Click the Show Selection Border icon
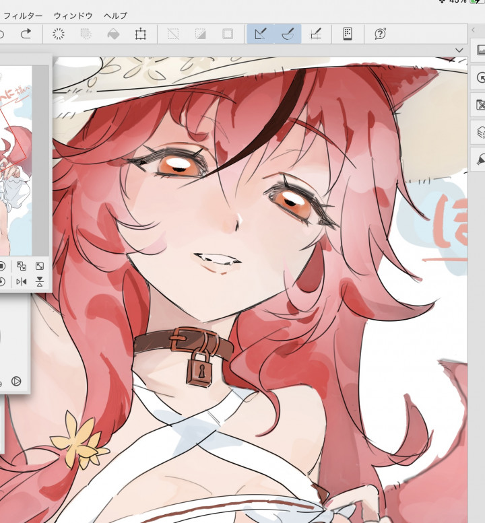This screenshot has width=485, height=523. coord(228,34)
